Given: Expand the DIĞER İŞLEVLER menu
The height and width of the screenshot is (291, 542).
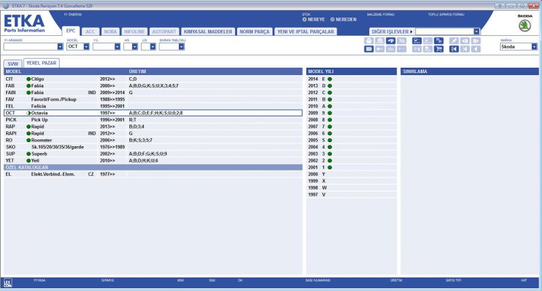Looking at the screenshot, I should (392, 31).
